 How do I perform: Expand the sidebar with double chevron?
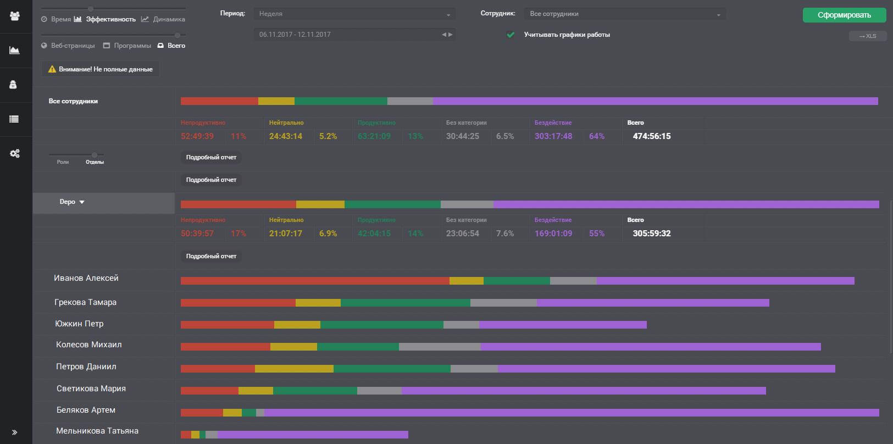[14, 432]
